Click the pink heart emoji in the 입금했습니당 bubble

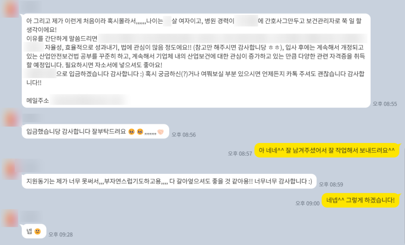(x=160, y=132)
